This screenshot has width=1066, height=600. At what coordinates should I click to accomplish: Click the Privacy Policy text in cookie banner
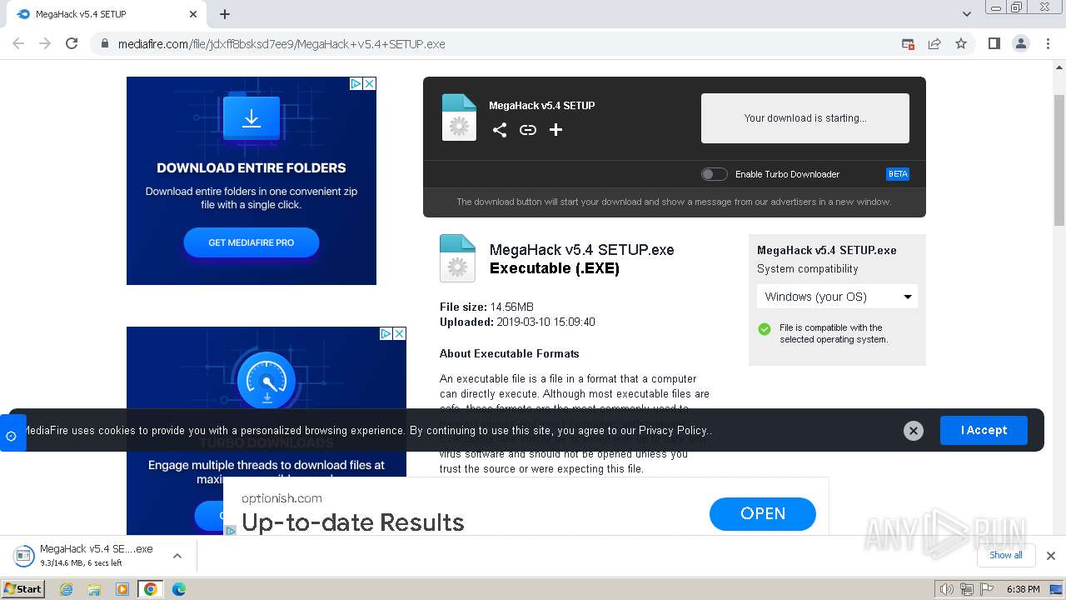tap(673, 430)
